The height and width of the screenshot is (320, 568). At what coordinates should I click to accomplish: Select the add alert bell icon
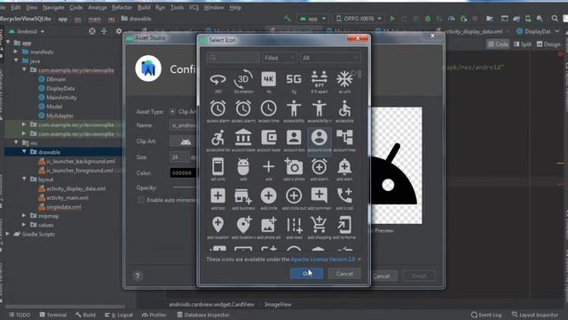(x=344, y=167)
